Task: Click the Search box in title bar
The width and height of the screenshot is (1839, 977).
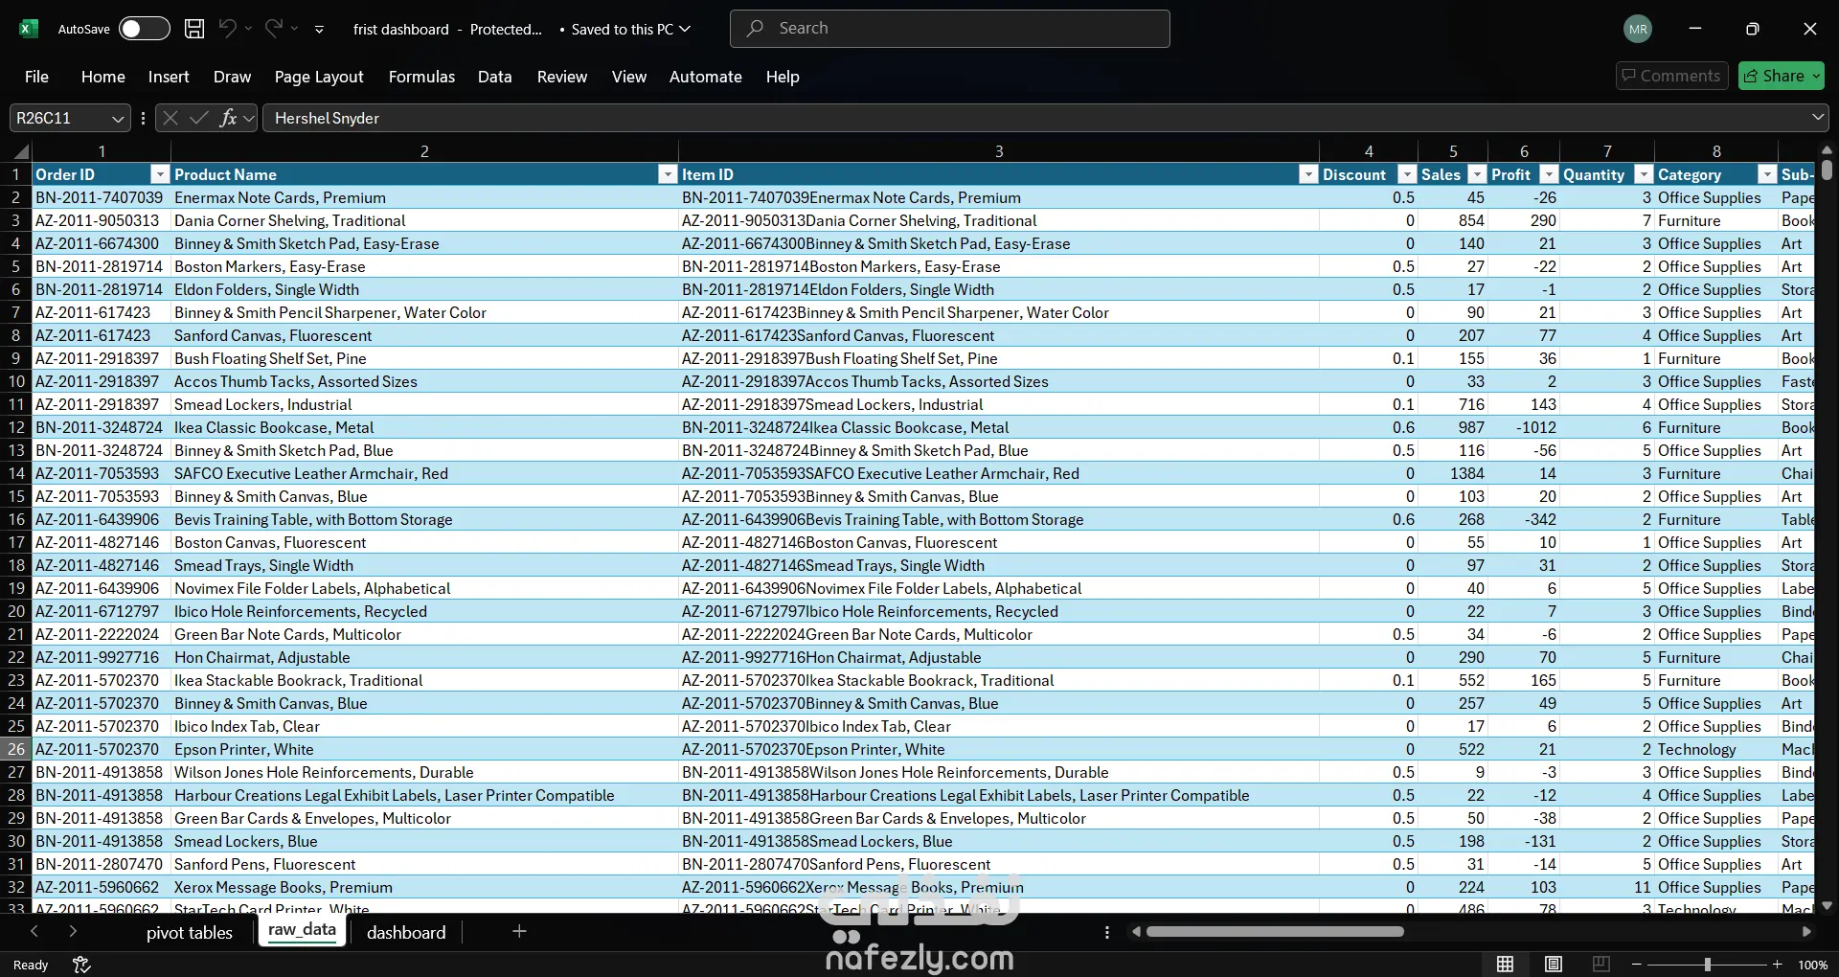Action: point(949,29)
